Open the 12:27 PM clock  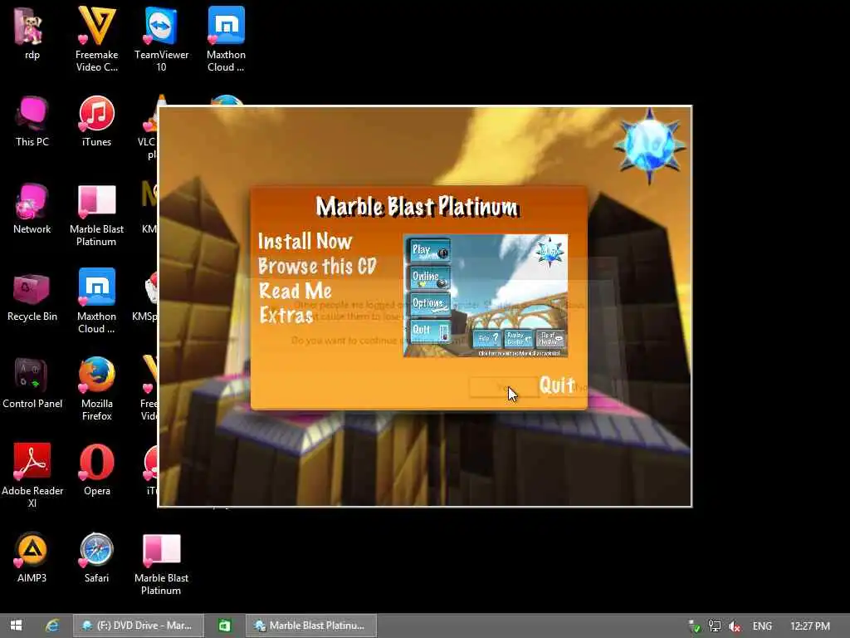tap(810, 626)
